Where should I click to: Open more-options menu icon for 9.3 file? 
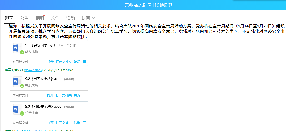click(x=84, y=123)
